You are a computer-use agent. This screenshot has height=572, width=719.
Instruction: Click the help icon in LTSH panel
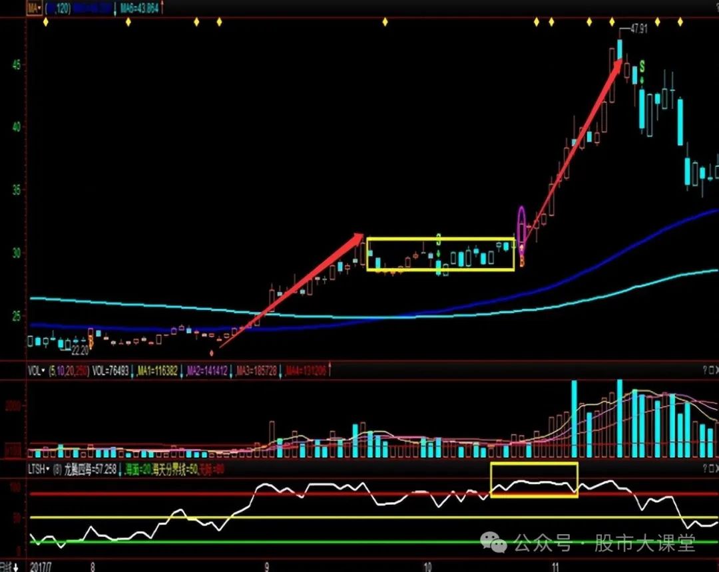click(x=704, y=468)
